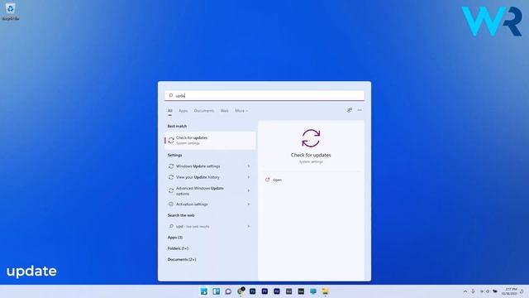Open the Chat icon on the taskbar

[228, 291]
